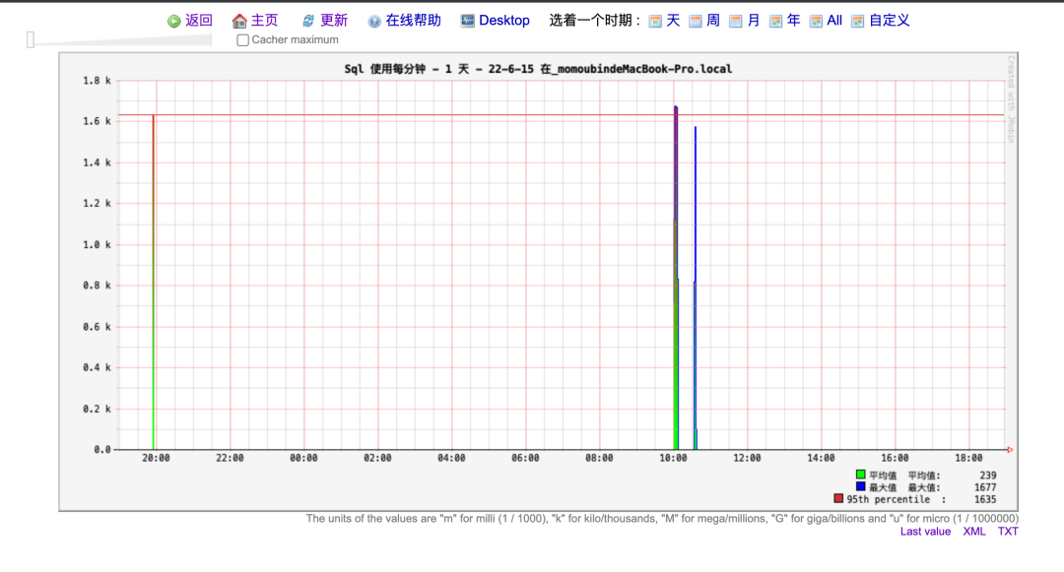Click the 18:00 axis label
Screen dimensions: 1064x572
coord(968,458)
